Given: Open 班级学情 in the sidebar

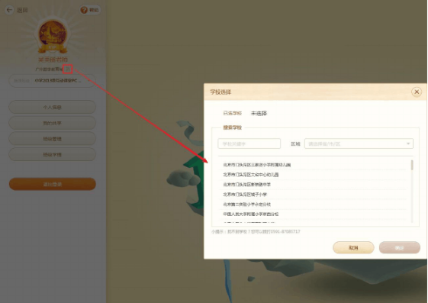Looking at the screenshot, I should point(52,155).
